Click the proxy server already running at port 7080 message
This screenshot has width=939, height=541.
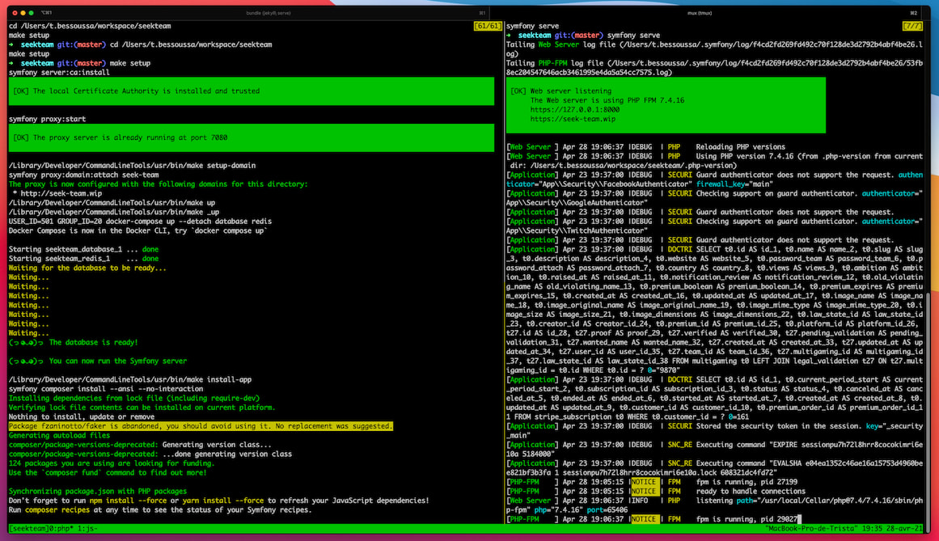click(x=252, y=137)
